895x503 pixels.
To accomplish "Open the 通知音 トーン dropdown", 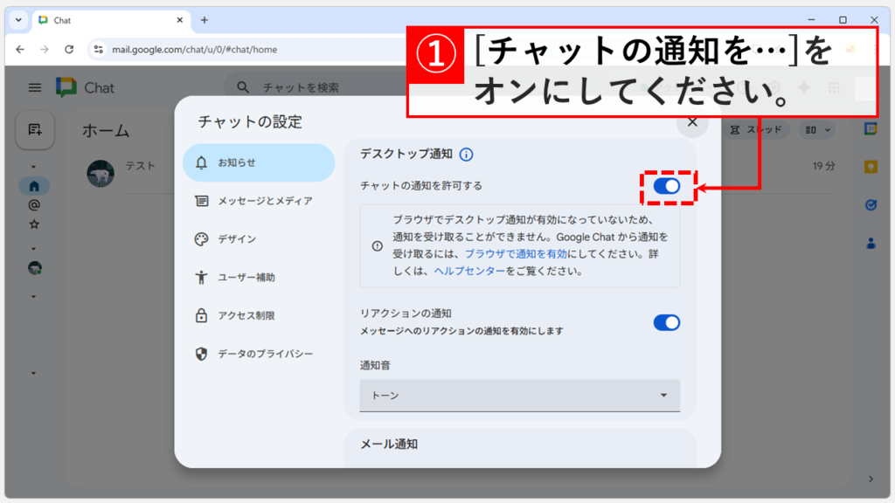I will (520, 395).
